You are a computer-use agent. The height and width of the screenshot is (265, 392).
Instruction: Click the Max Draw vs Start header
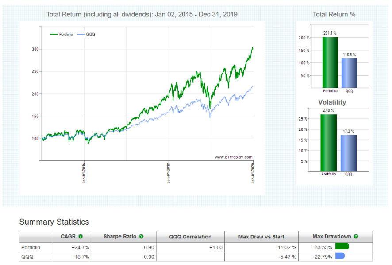[261, 237]
